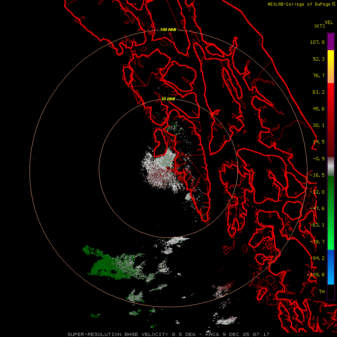337x337 pixels.
Task: Click the 14.5 velocity scale value
Action: pos(319,142)
